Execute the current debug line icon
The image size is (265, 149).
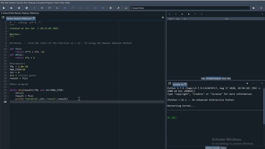pyautogui.click(x=73, y=8)
